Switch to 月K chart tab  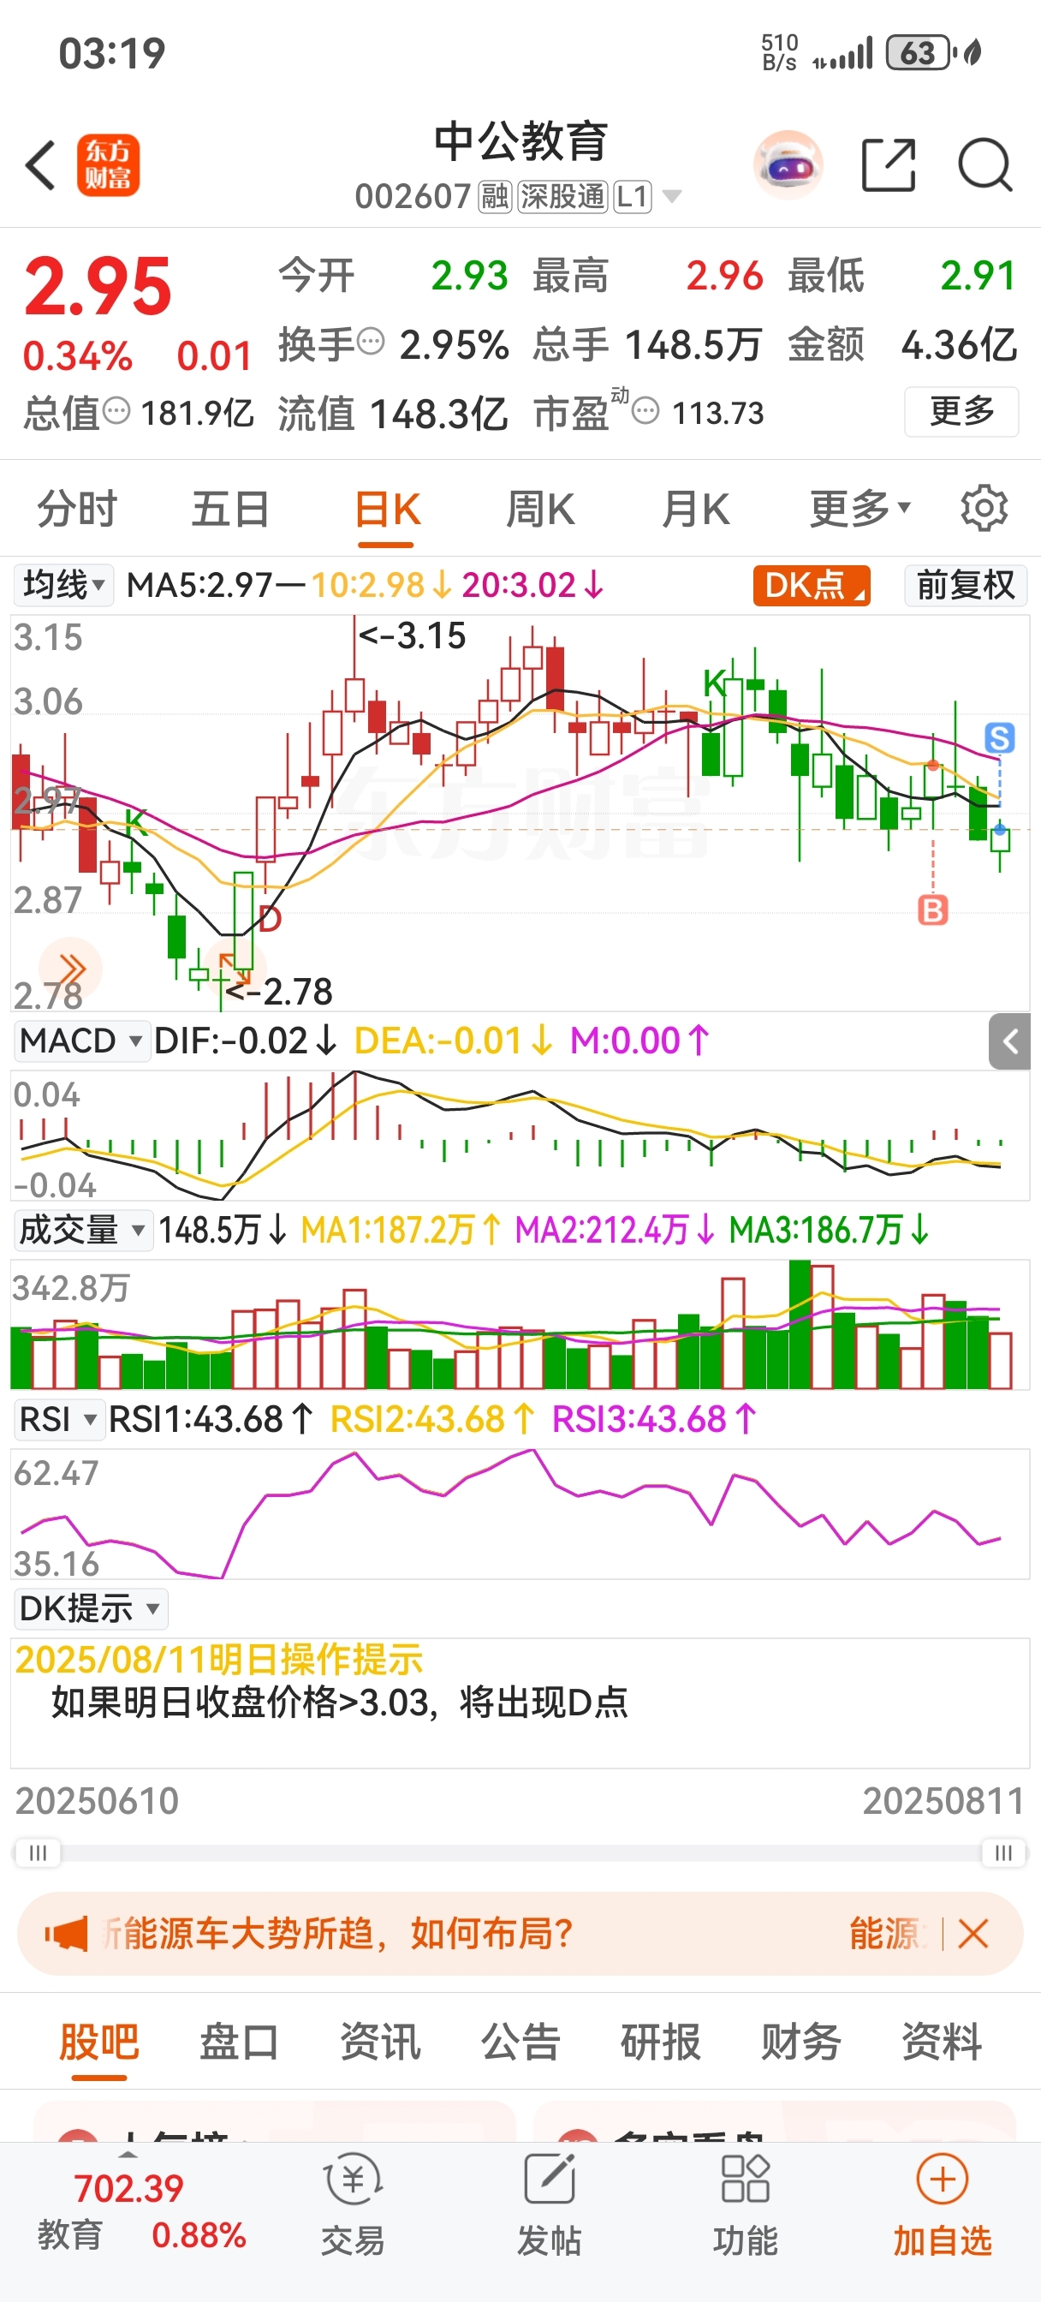click(x=695, y=509)
